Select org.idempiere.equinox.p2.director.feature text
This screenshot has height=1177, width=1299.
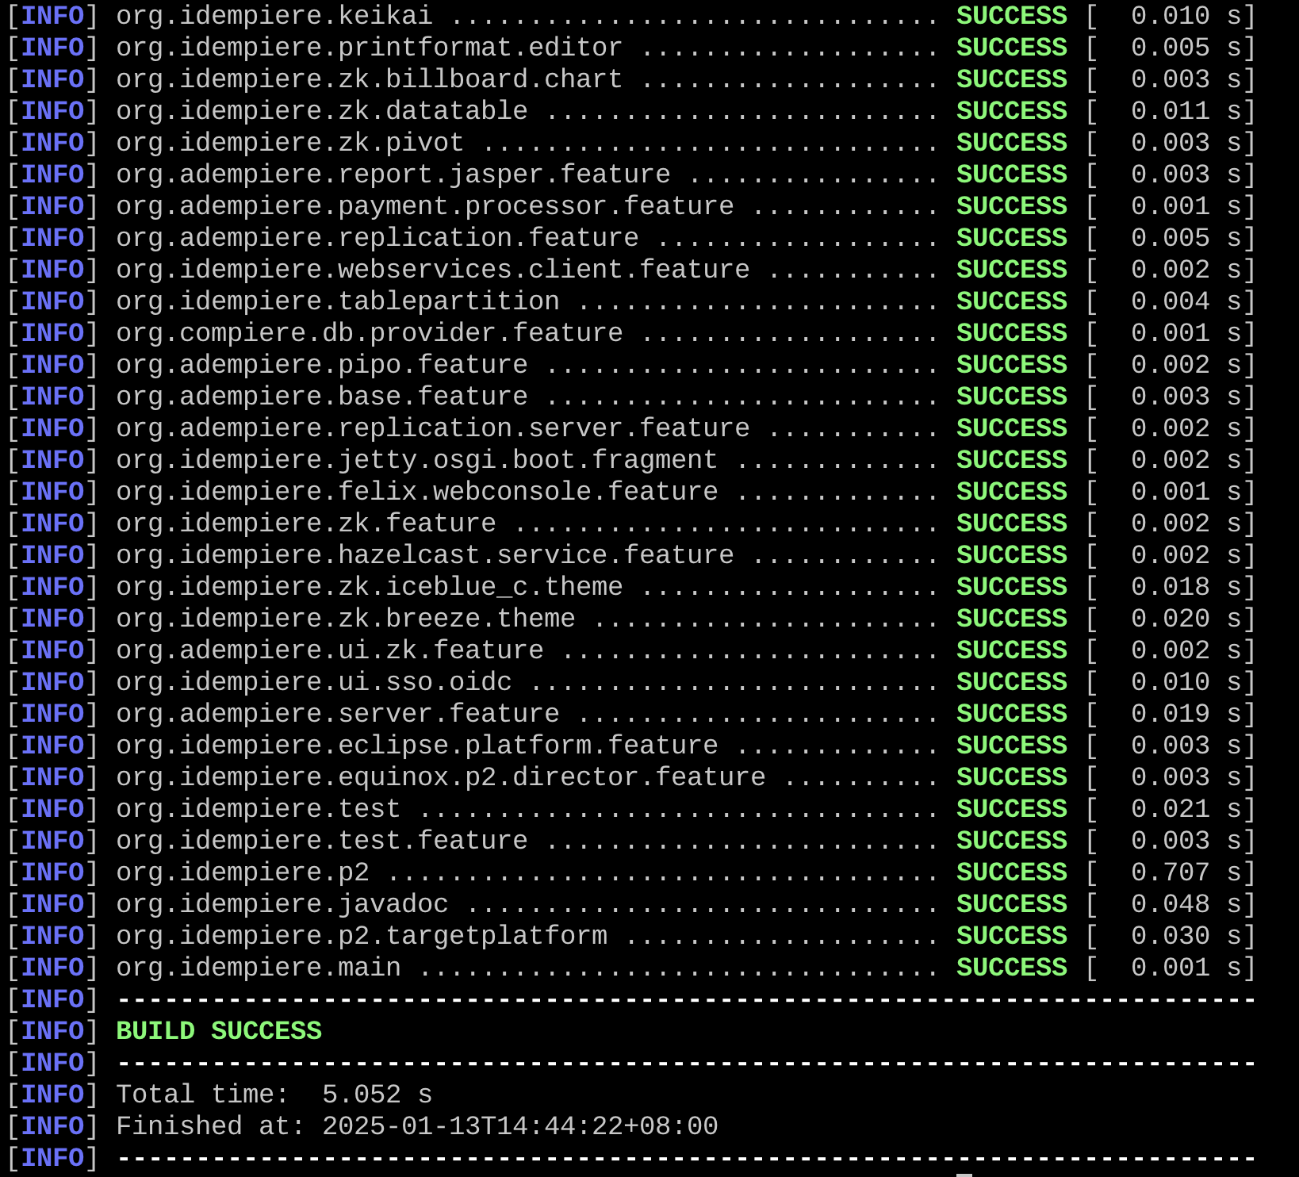(x=441, y=777)
